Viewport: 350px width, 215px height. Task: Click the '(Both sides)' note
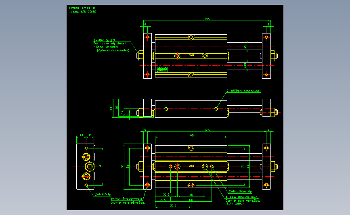pyautogui.click(x=235, y=204)
